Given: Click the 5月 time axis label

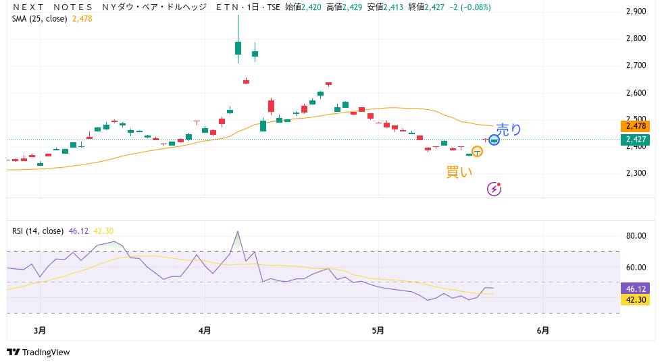Looking at the screenshot, I should coord(378,330).
